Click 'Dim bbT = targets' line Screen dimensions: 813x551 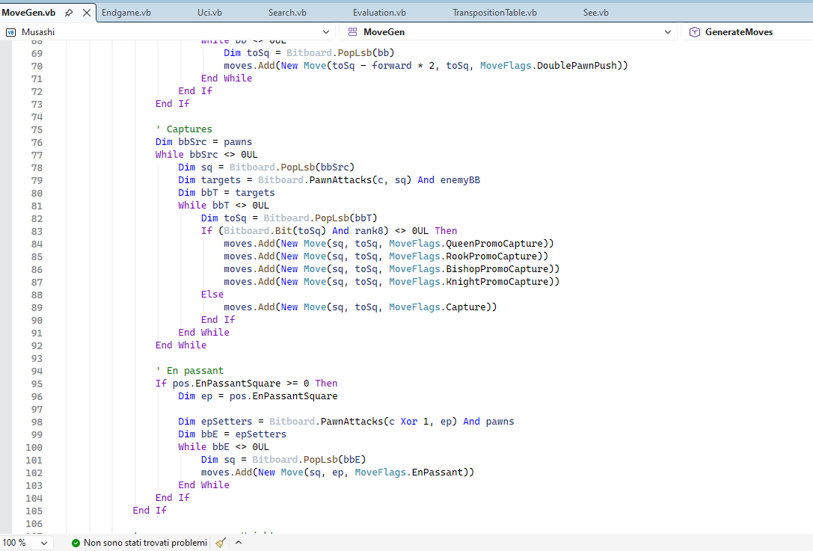pyautogui.click(x=227, y=193)
